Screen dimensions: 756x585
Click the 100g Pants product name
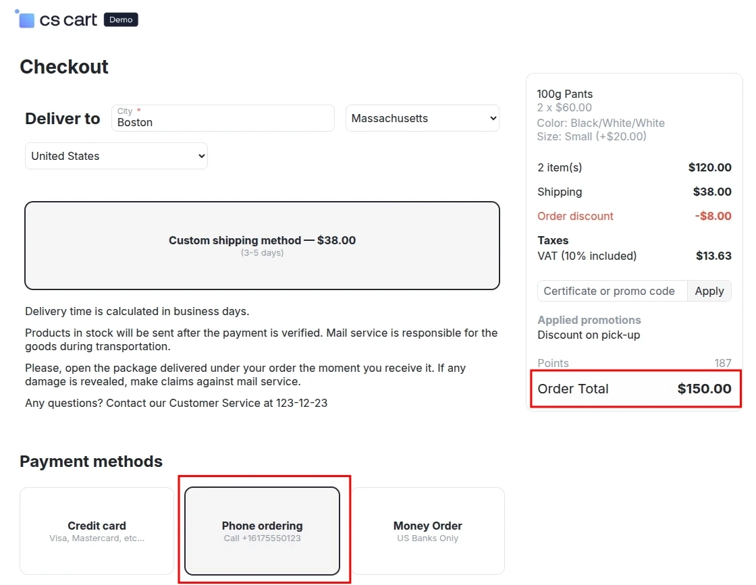(x=565, y=94)
